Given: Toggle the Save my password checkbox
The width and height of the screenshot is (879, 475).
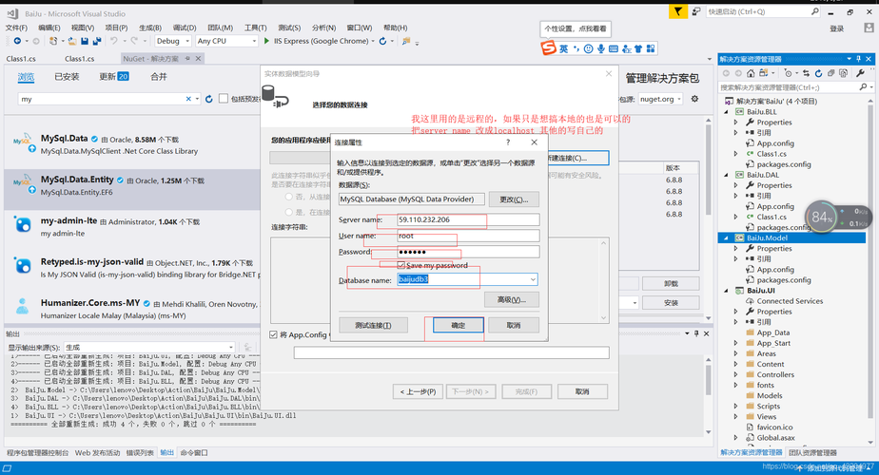Looking at the screenshot, I should [400, 265].
